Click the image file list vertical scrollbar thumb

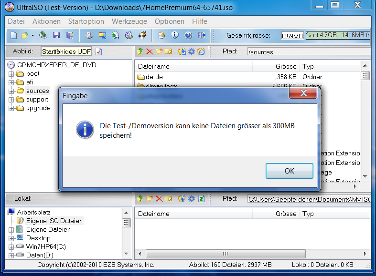pos(365,76)
